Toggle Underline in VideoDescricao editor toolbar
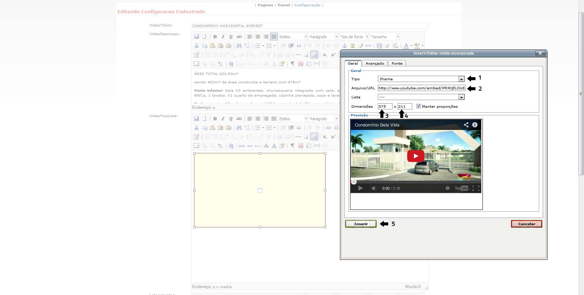Viewport: 584px width, 295px height. point(231,36)
